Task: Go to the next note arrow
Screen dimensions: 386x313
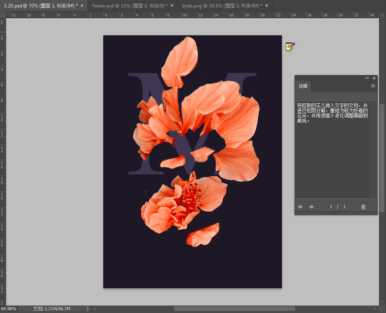Action: (311, 207)
